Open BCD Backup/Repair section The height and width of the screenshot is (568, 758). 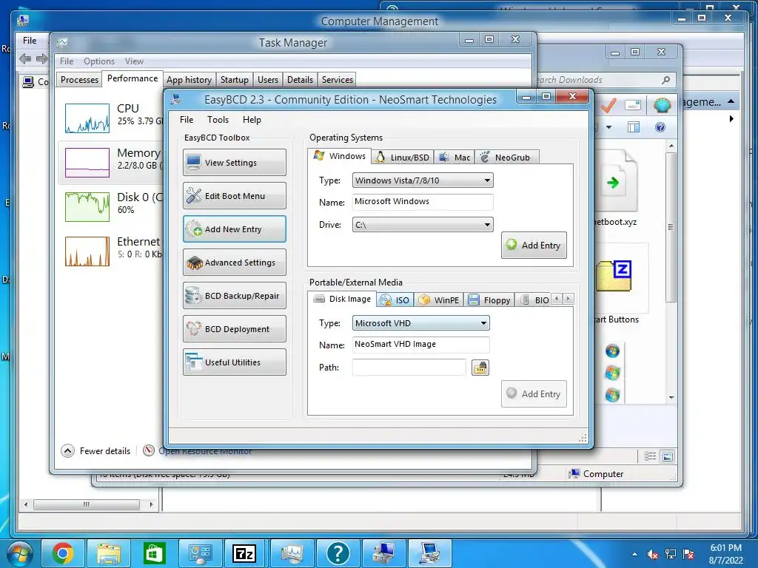tap(235, 296)
